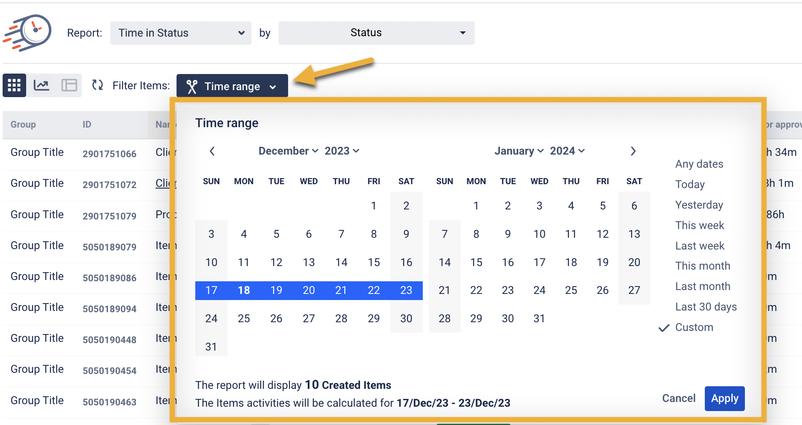802x425 pixels.
Task: Open the Time in Status report dropdown
Action: pos(180,33)
